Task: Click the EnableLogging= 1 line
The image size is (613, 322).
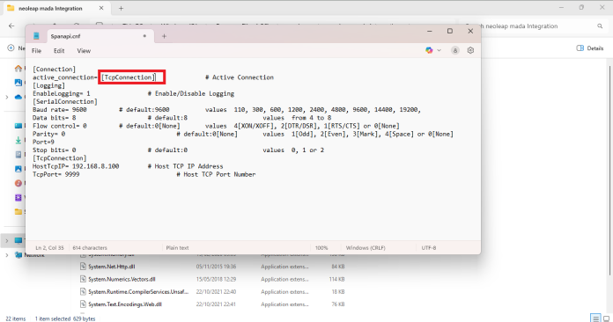Action: [x=62, y=93]
